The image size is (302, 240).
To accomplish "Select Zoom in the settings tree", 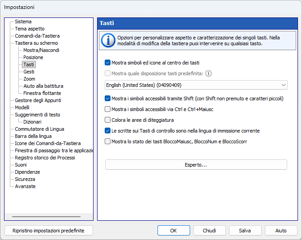I will click(29, 79).
